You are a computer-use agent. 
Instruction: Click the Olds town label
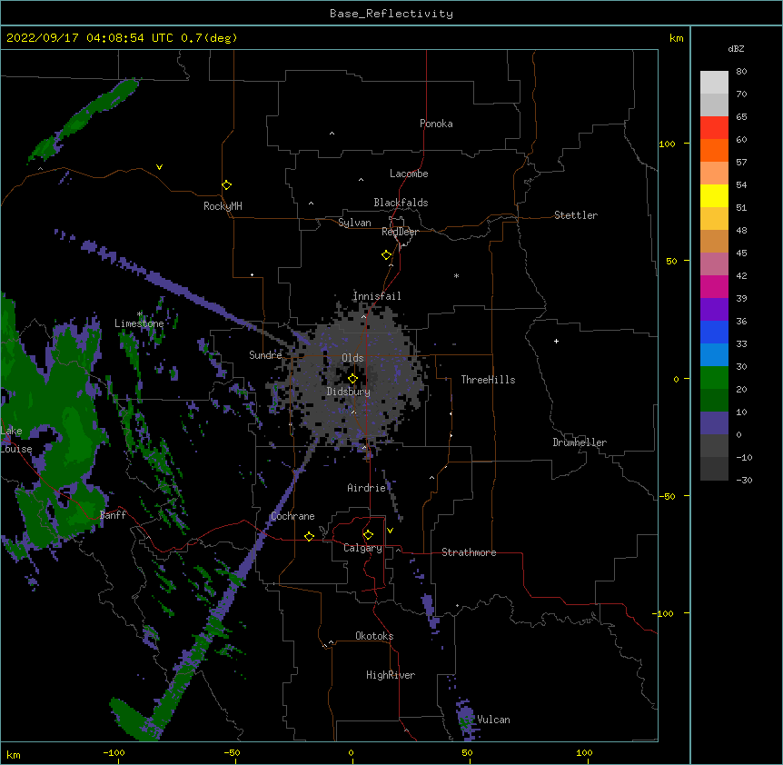point(352,358)
